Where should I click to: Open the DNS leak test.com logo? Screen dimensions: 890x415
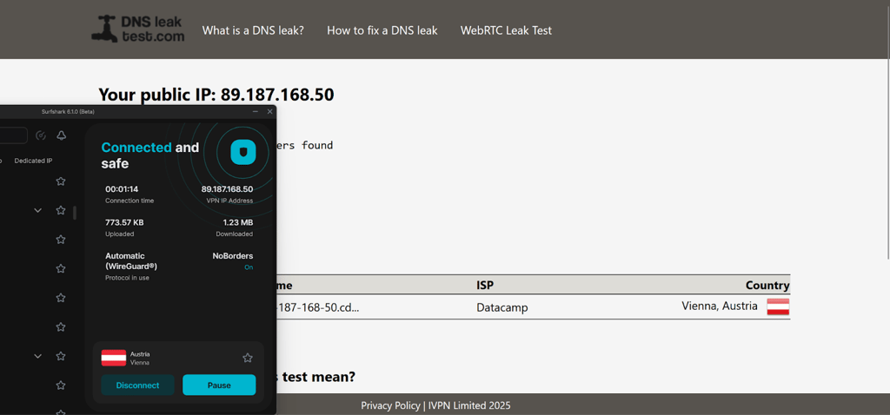click(x=138, y=29)
